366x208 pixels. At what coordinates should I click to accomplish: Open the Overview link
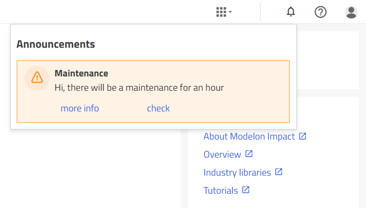[222, 154]
